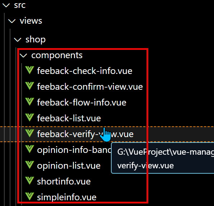The image size is (214, 206).
Task: Open feeback-check-info.vue file
Action: [85, 71]
